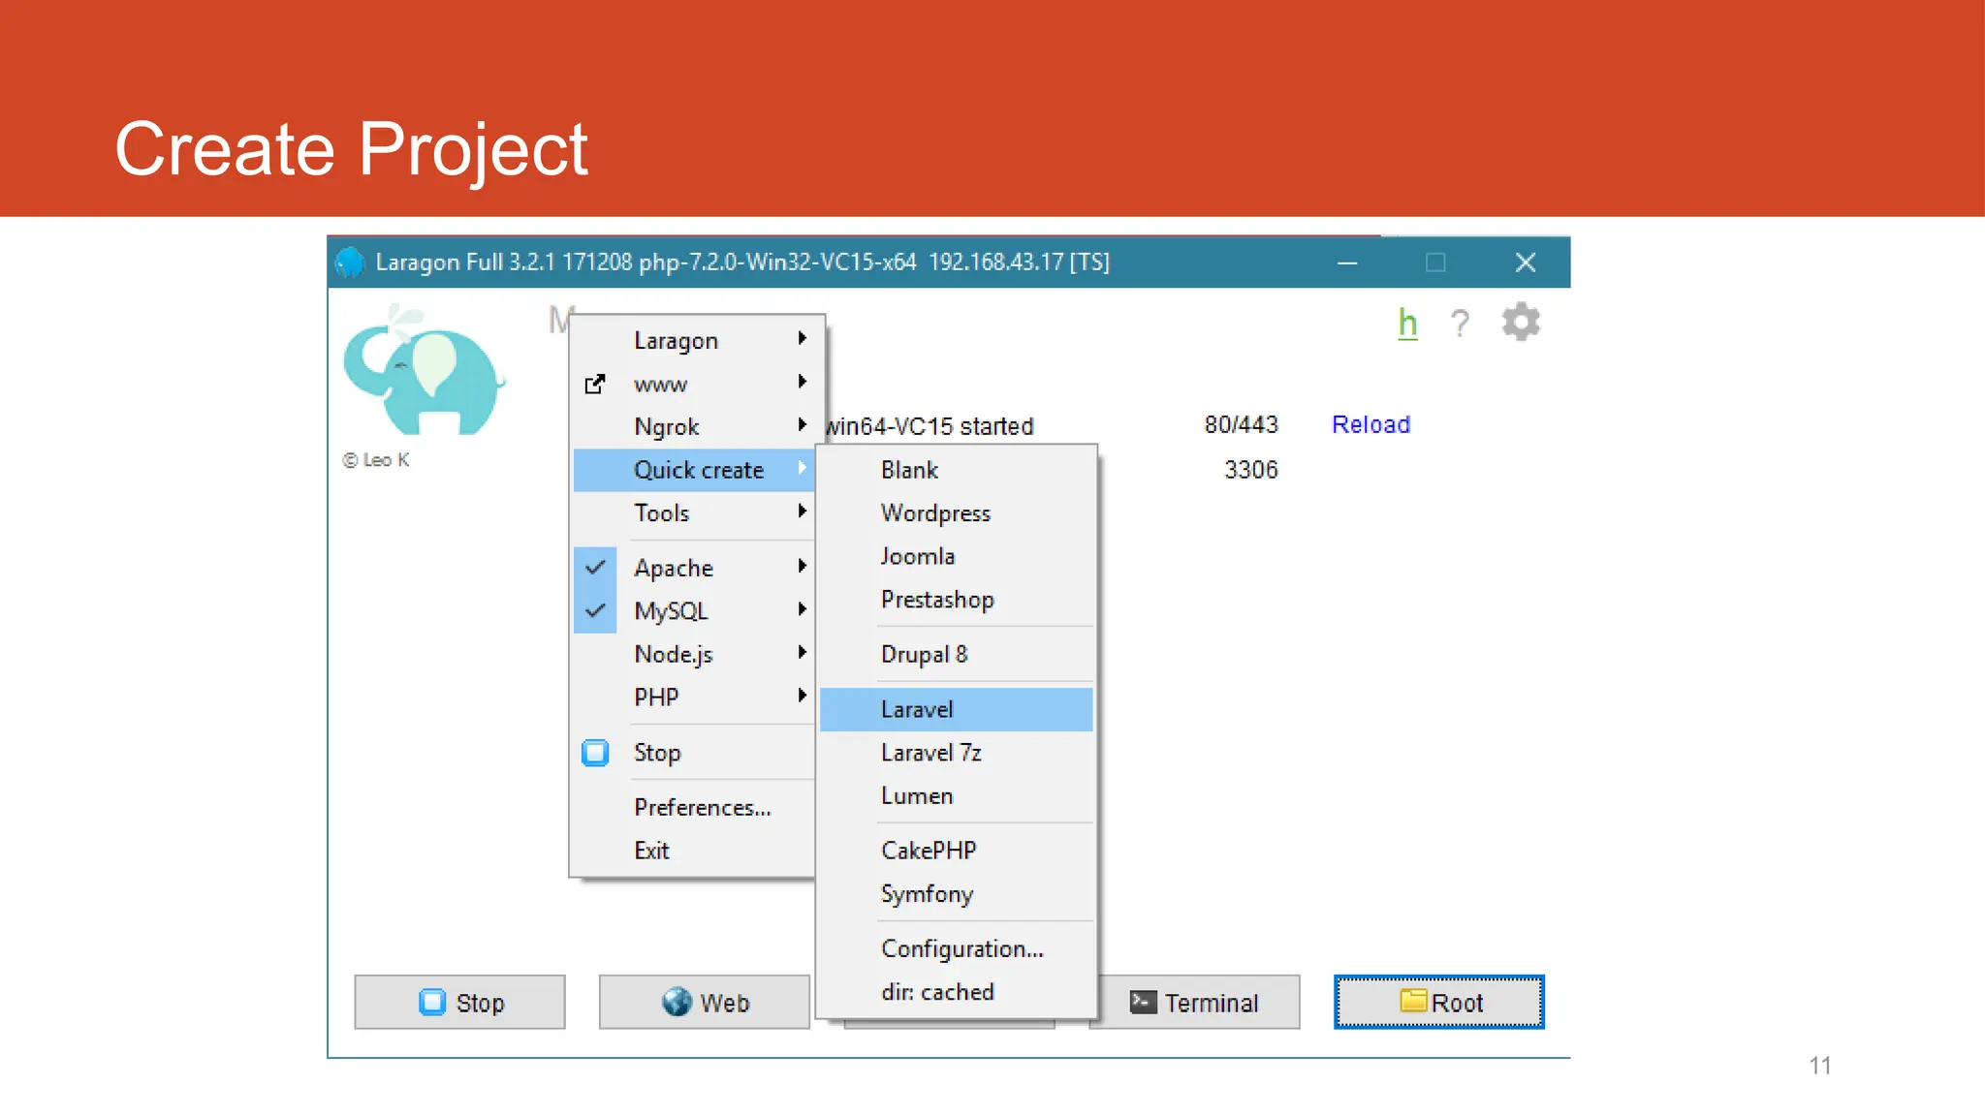Click the © Leo K credit
The height and width of the screenshot is (1116, 1985).
pos(376,460)
